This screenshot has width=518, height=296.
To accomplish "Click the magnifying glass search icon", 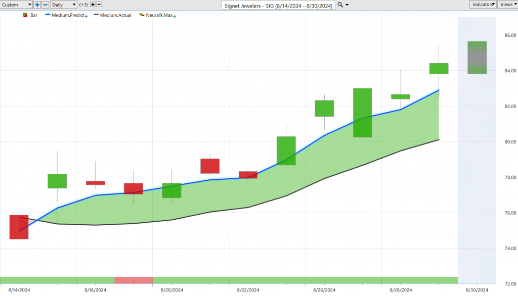I will [340, 5].
